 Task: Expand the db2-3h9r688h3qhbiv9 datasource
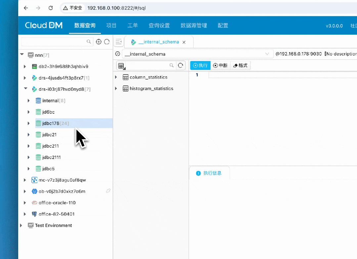[25, 67]
